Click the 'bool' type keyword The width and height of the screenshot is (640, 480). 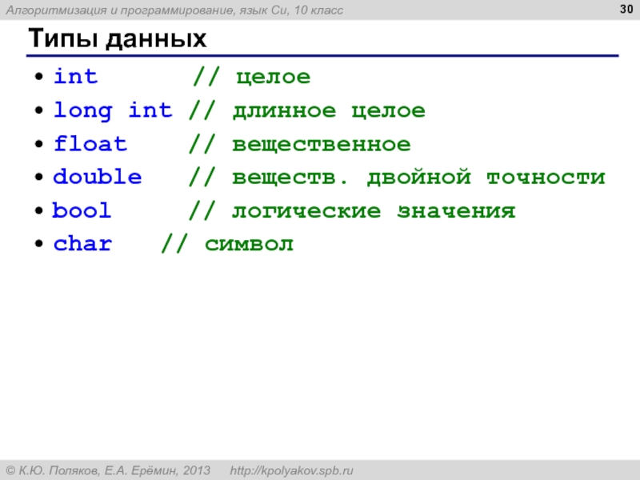pyautogui.click(x=82, y=210)
